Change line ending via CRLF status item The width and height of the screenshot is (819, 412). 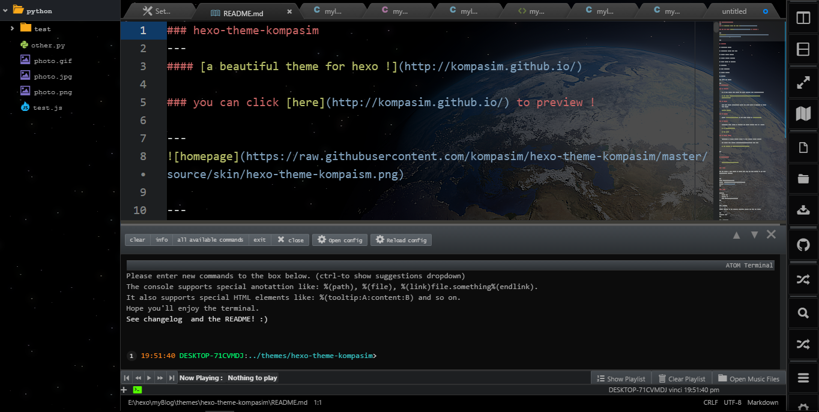[x=710, y=402]
